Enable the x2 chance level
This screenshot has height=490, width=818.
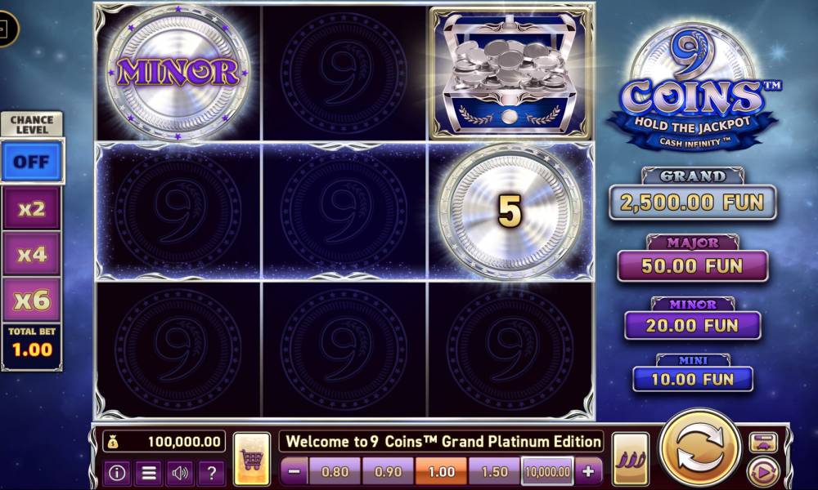[x=31, y=208]
